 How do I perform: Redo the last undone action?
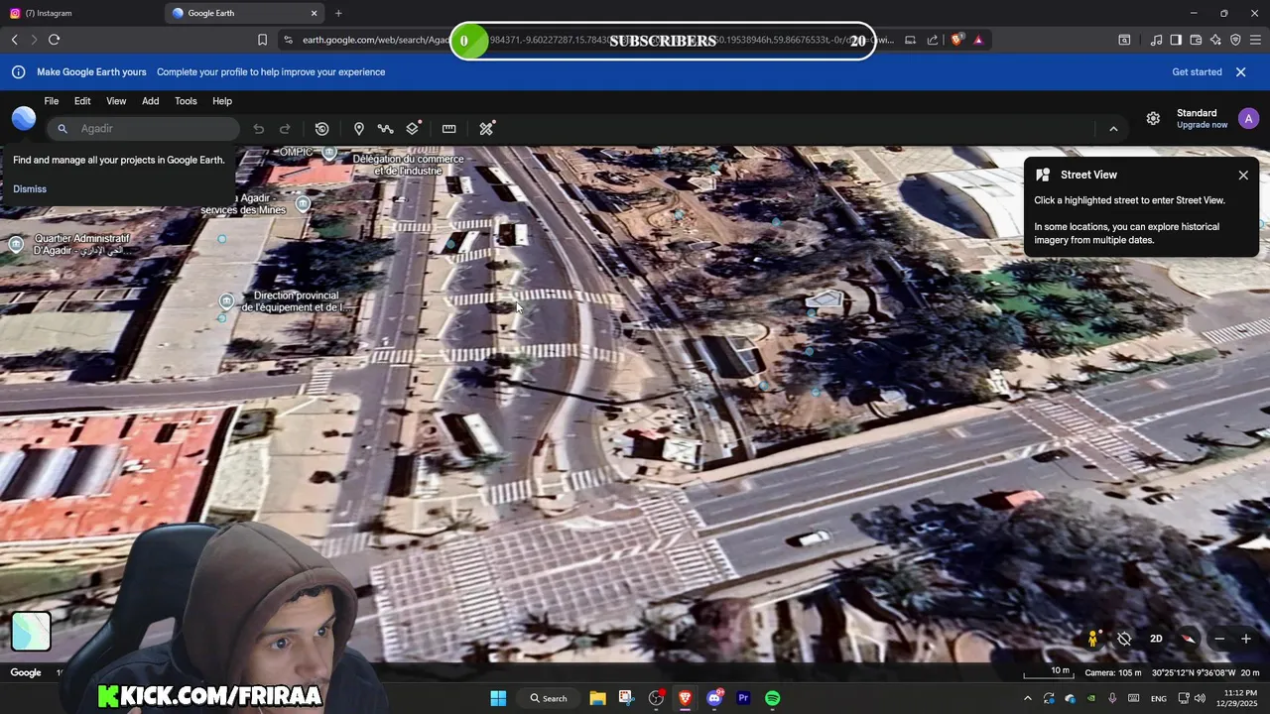pyautogui.click(x=285, y=129)
